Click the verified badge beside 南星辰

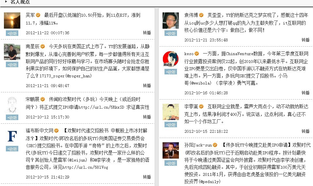pos(43,46)
